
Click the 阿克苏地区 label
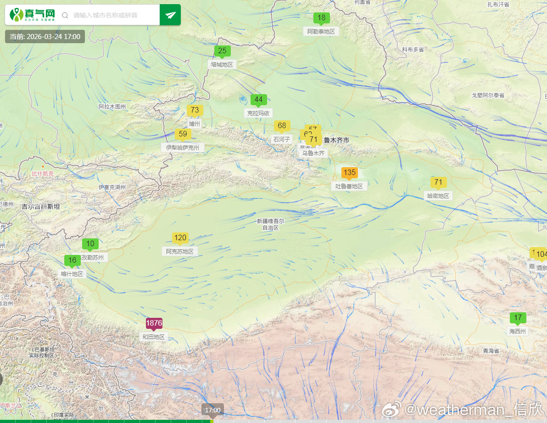[180, 251]
